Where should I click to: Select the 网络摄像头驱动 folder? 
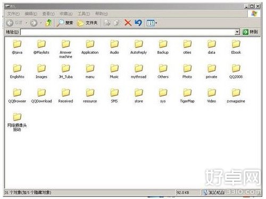pyautogui.click(x=17, y=122)
